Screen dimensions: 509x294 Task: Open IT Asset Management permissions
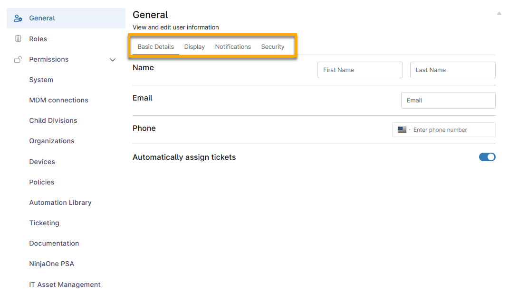click(x=65, y=285)
